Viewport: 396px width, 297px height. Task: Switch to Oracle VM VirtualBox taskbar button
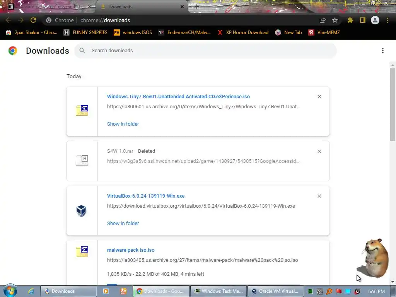click(x=275, y=291)
